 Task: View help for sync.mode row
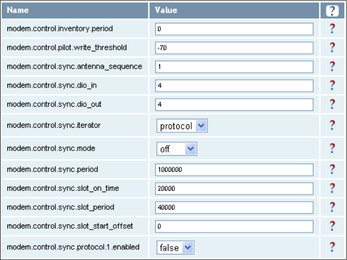pyautogui.click(x=332, y=148)
